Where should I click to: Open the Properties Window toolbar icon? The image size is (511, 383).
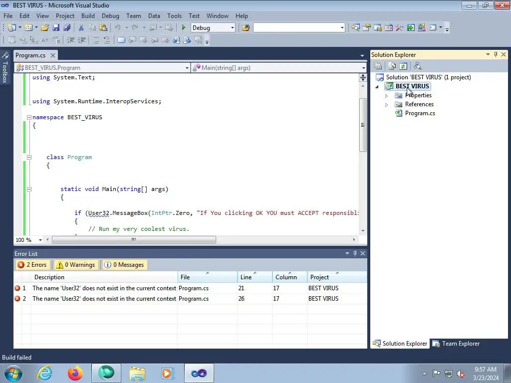(367, 28)
